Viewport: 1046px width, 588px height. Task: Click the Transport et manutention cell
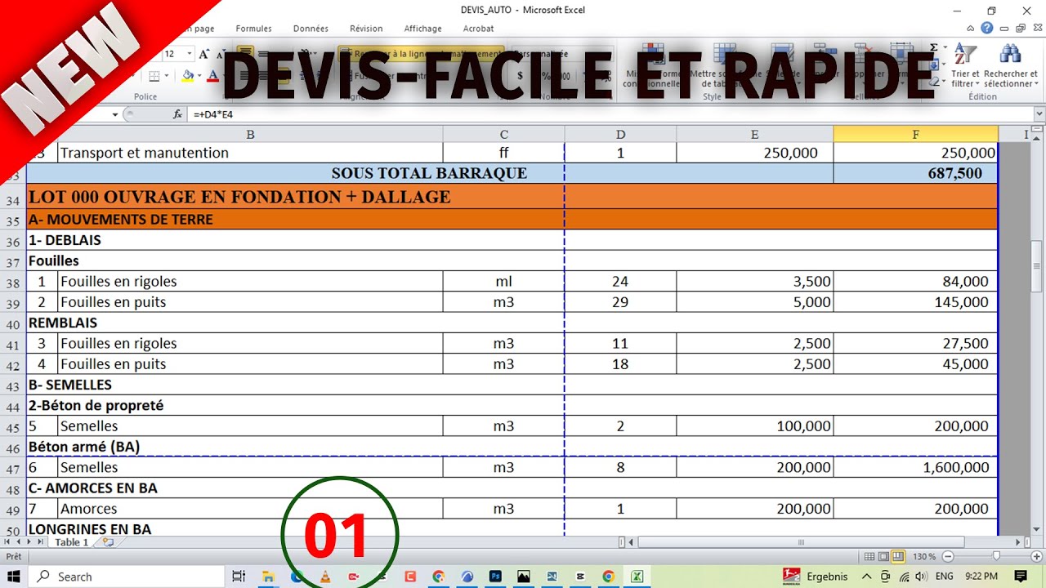[250, 153]
